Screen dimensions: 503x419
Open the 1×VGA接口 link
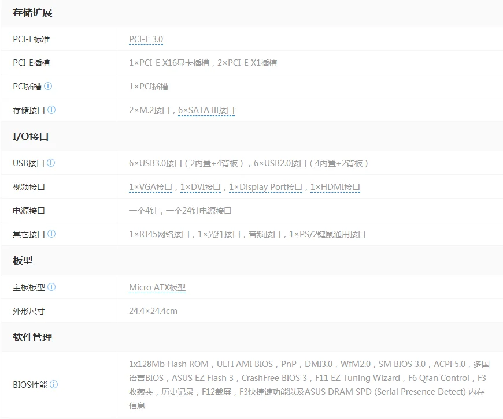(x=151, y=187)
